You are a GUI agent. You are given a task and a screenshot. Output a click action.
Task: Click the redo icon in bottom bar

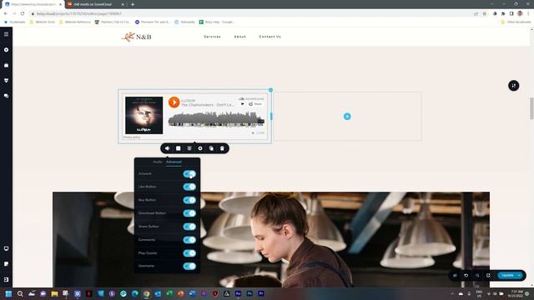477,276
